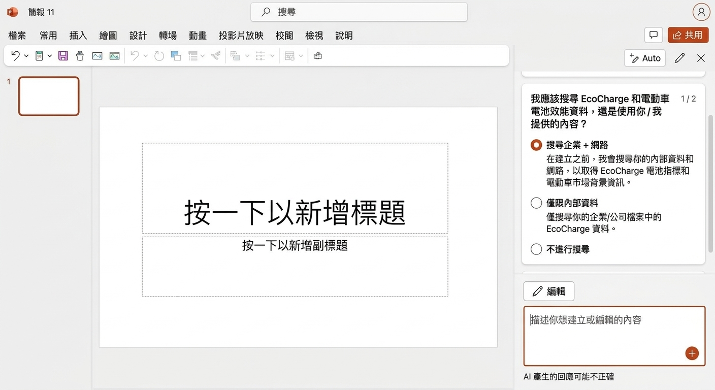Click the 描述你想建立或編輯的內容 prompt field
Image resolution: width=715 pixels, height=390 pixels.
(614, 336)
